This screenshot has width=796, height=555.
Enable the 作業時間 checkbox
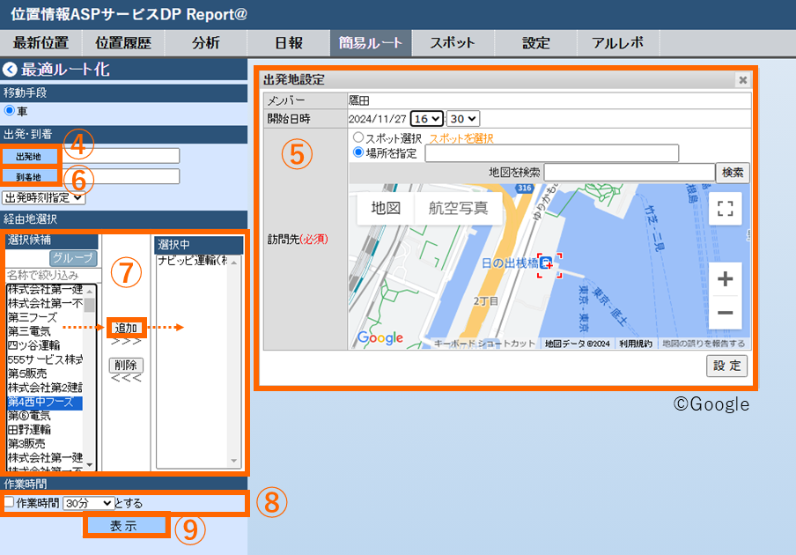coord(9,502)
